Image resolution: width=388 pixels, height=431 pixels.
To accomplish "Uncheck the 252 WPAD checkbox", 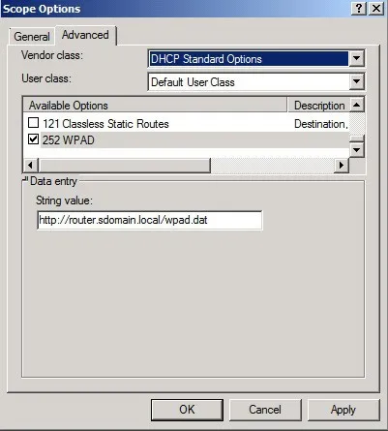I will [34, 139].
